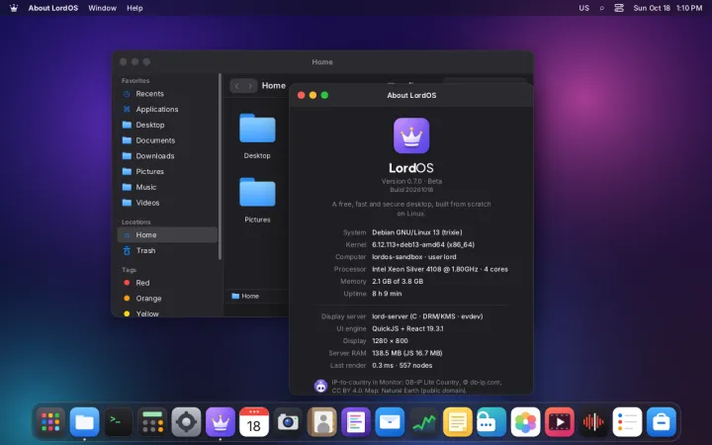
Task: Select Applications in Files sidebar
Action: click(x=167, y=109)
